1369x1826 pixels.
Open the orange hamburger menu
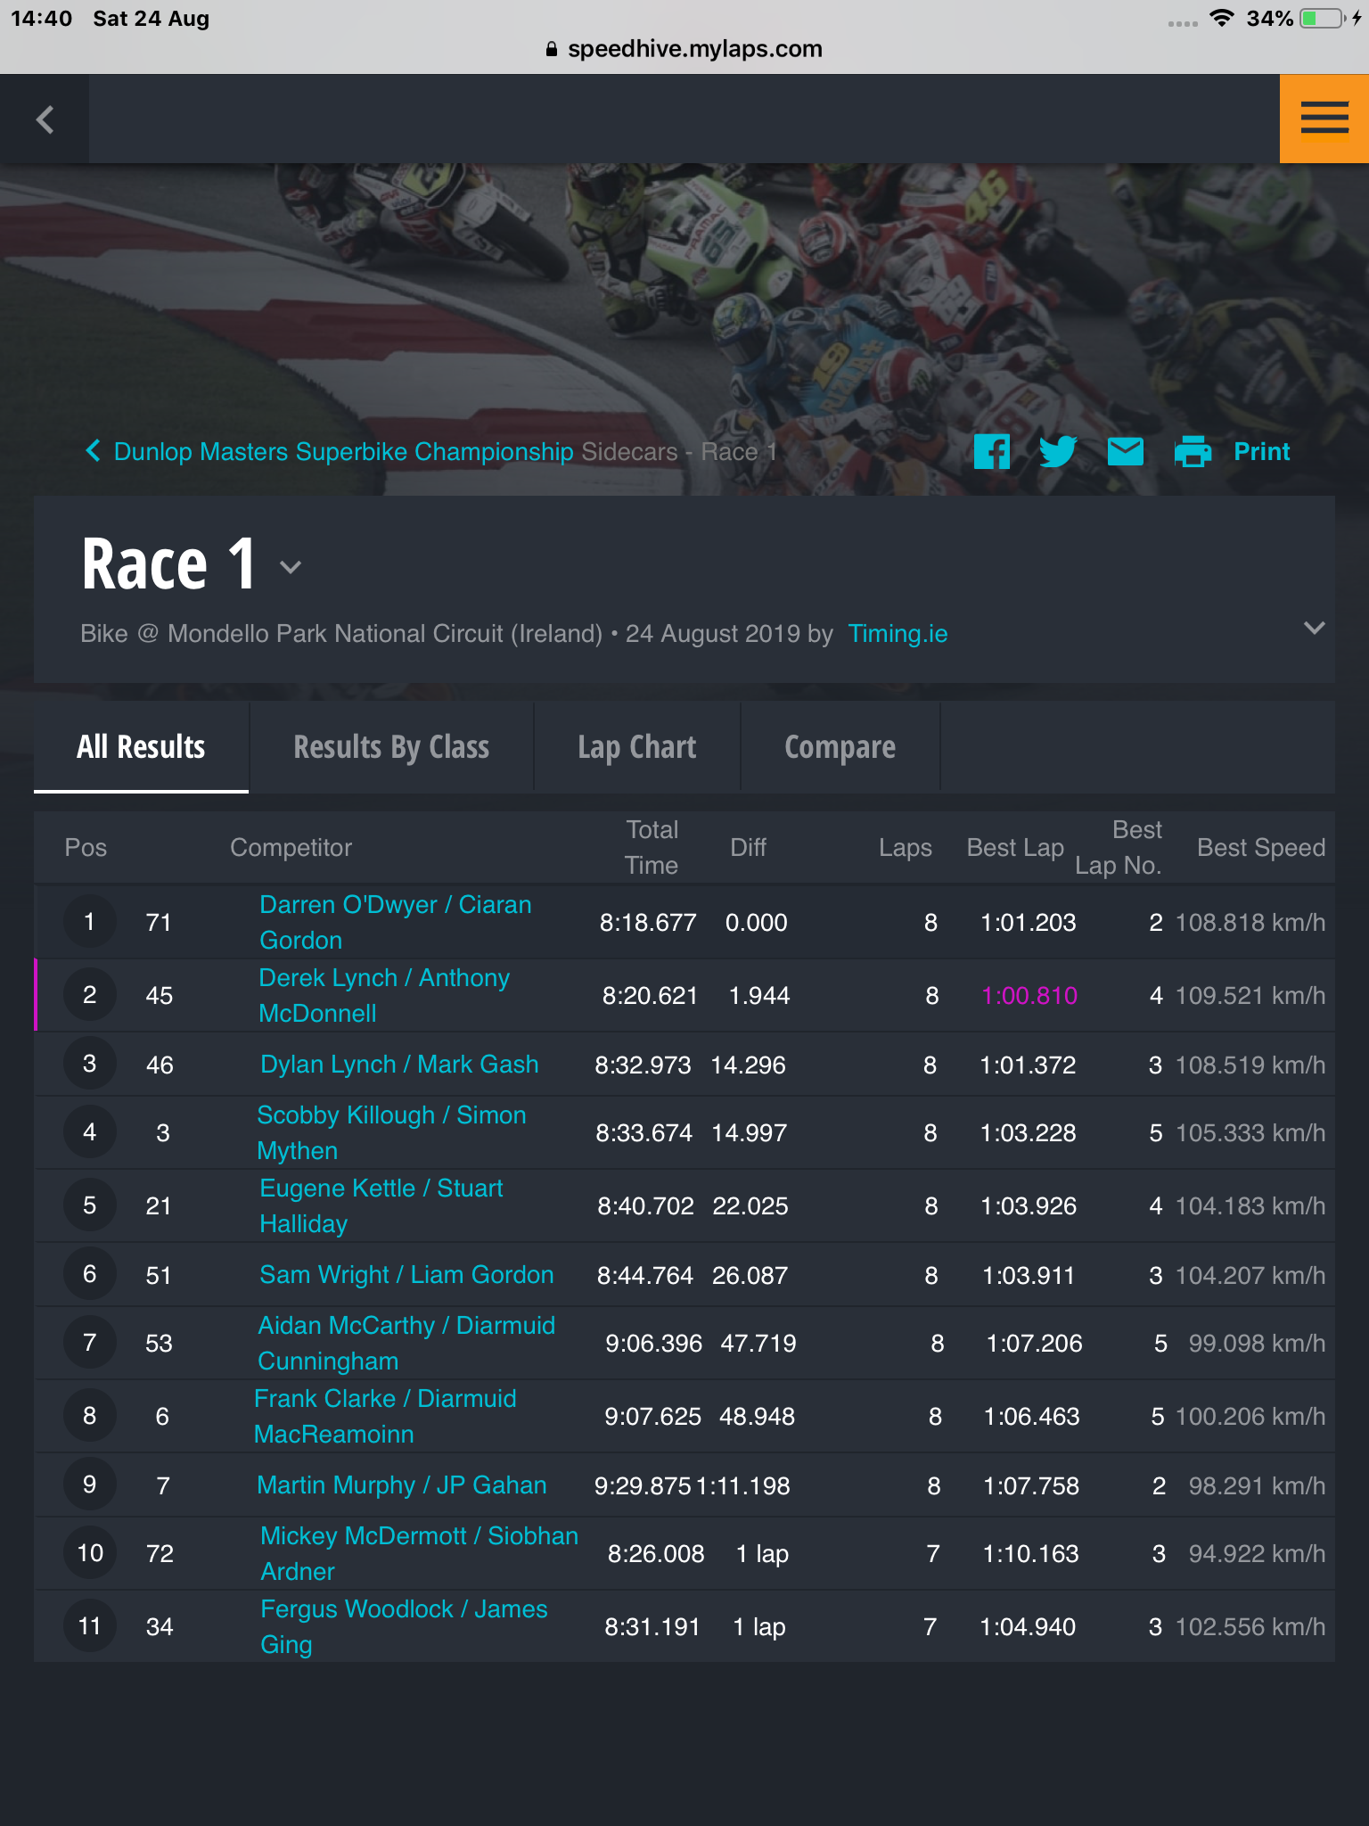[1324, 119]
